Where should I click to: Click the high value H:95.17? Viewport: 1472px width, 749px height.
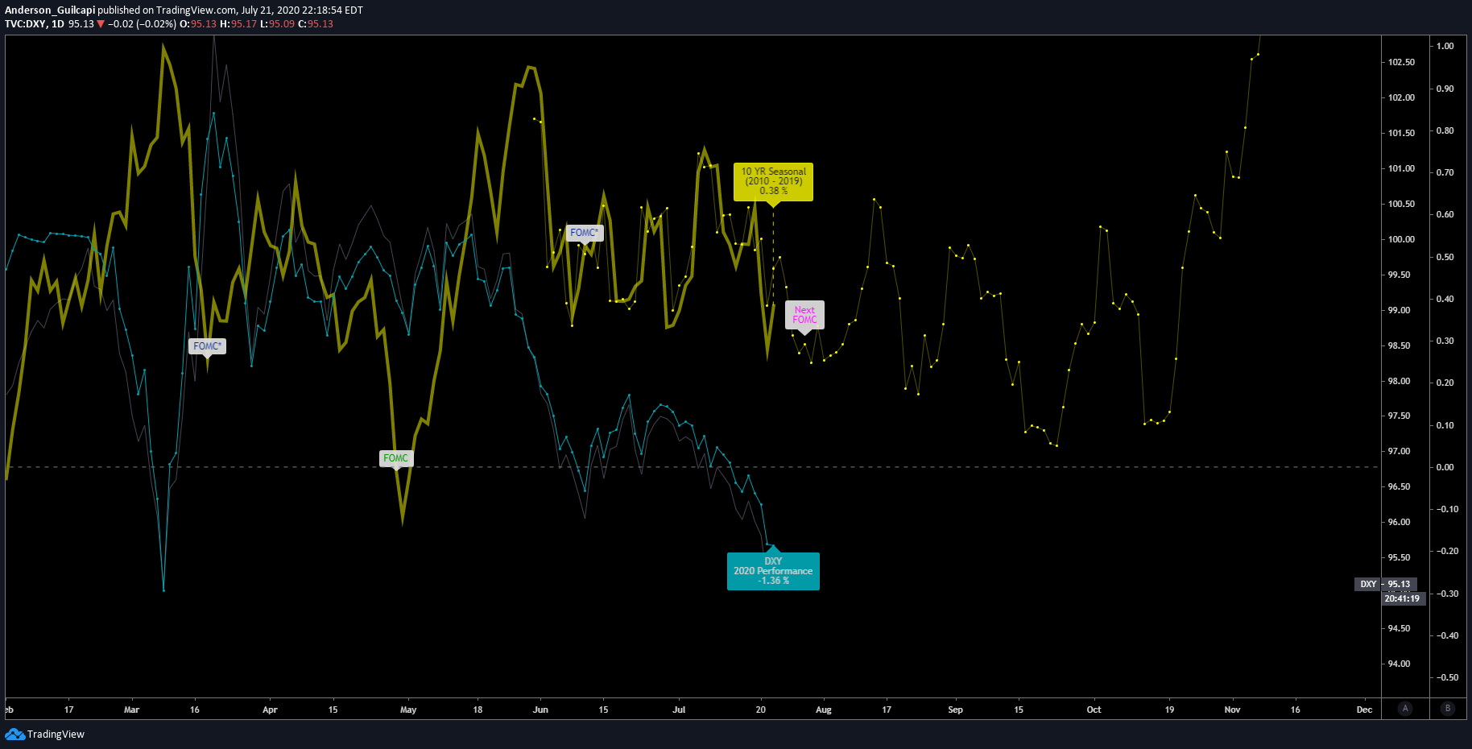(x=238, y=24)
